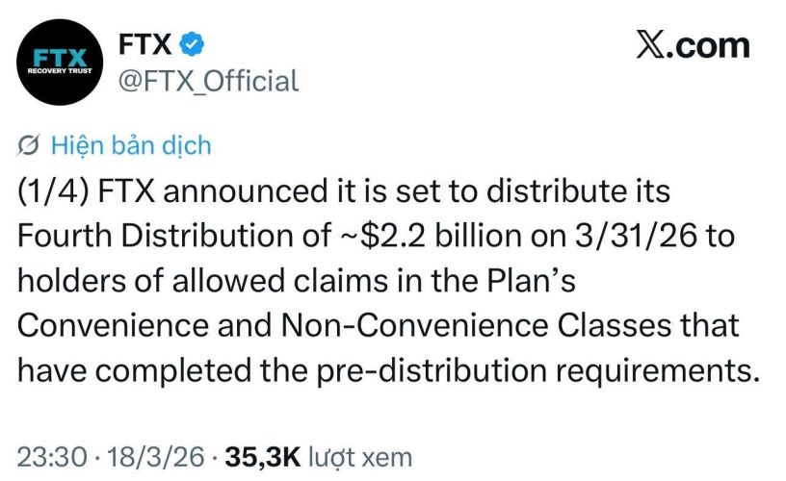Click the translate icon beside Hiện bản dịch
The height and width of the screenshot is (481, 786).
pyautogui.click(x=28, y=145)
